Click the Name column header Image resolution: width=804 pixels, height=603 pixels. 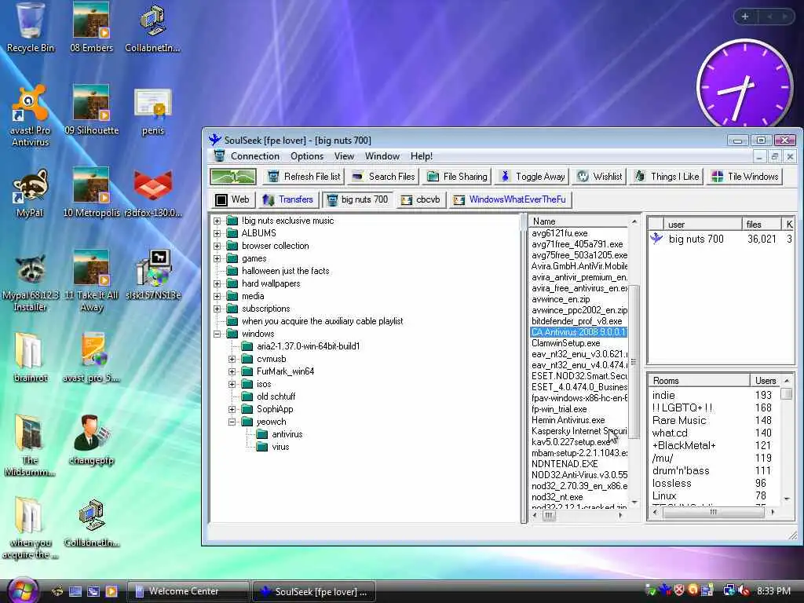(x=579, y=221)
